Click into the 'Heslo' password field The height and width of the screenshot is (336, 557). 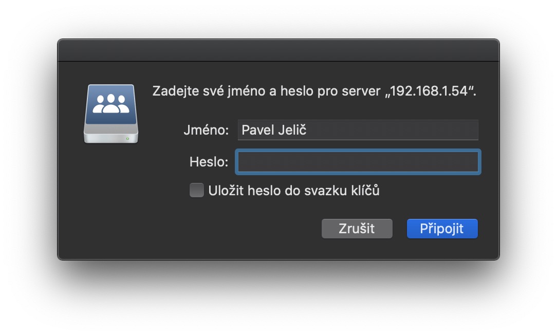[357, 161]
